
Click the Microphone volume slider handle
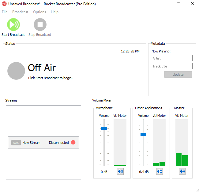click(x=104, y=128)
